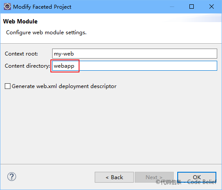Viewport: 222px width, 190px height.
Task: Click the Eclipse gear icon in title bar
Action: pyautogui.click(x=7, y=7)
